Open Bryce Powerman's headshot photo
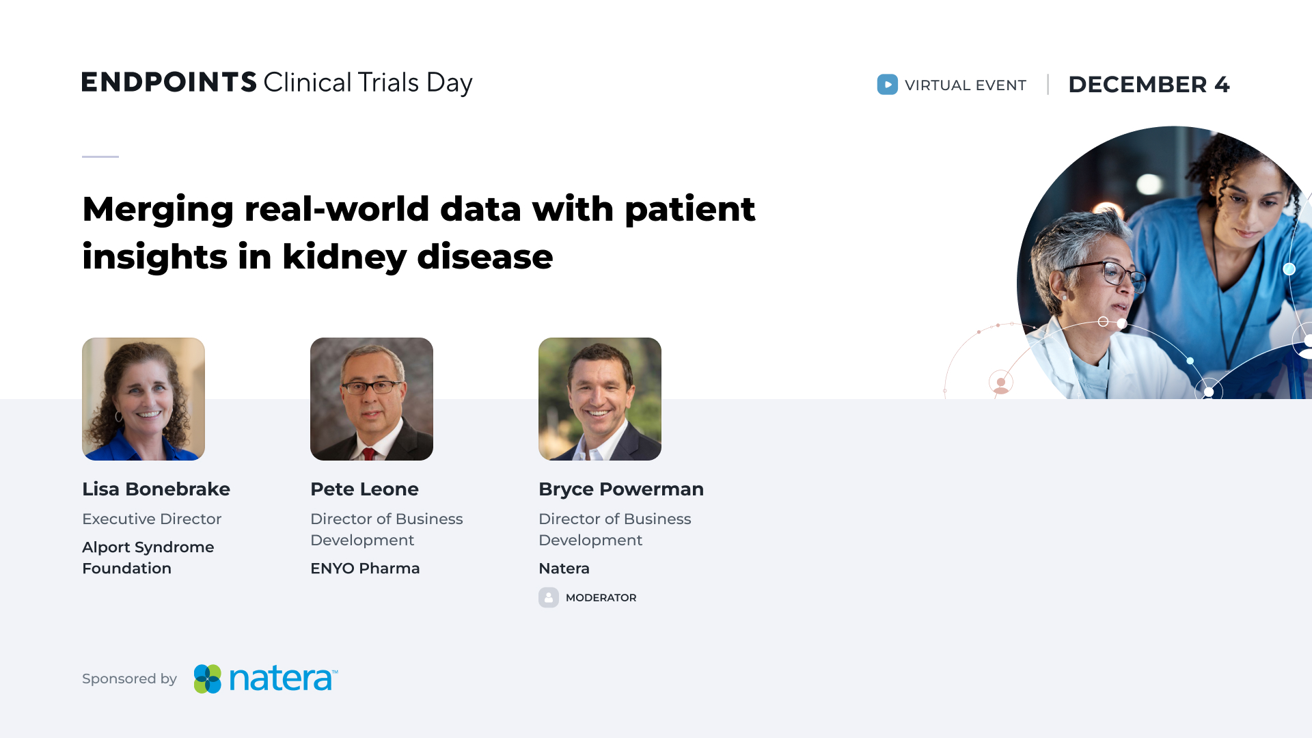1312x738 pixels. 600,399
